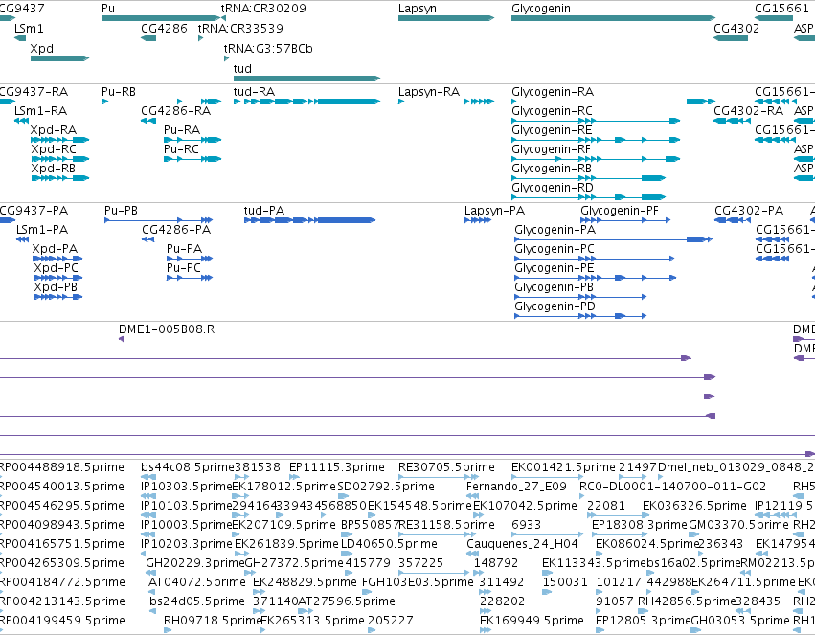Click the RH09718.5prime EST label
This screenshot has width=815, height=635.
point(212,621)
